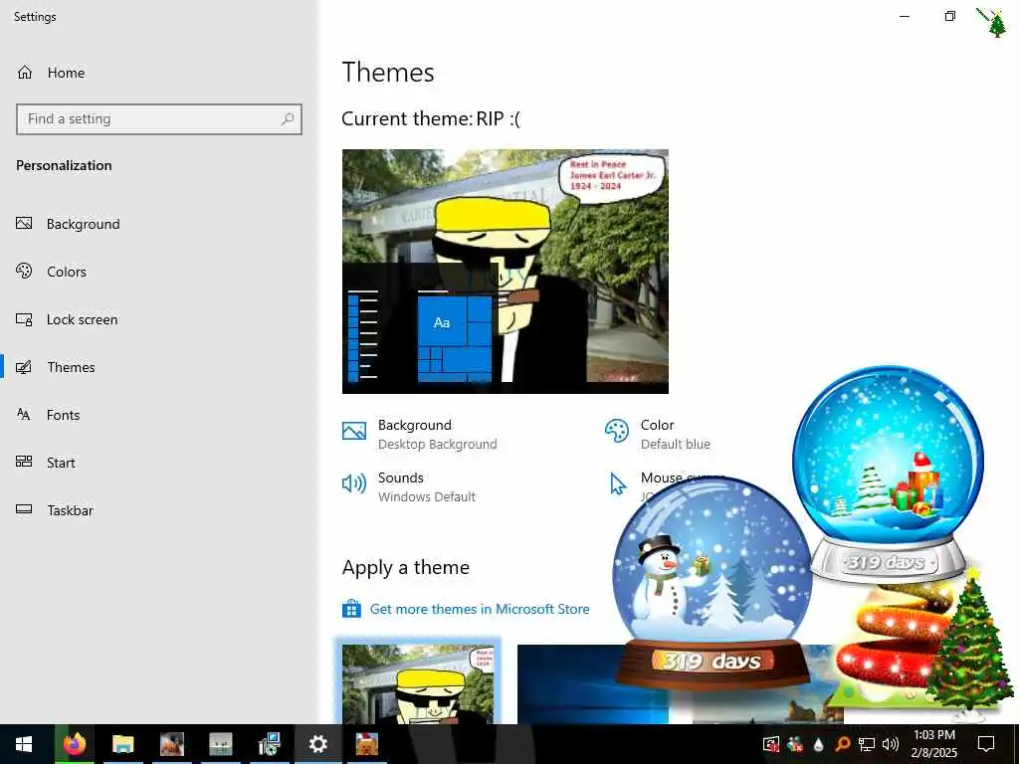Open the Windows Start menu
This screenshot has height=764, width=1019.
click(24, 744)
